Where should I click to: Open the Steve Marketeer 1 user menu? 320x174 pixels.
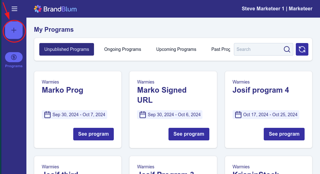pos(277,9)
